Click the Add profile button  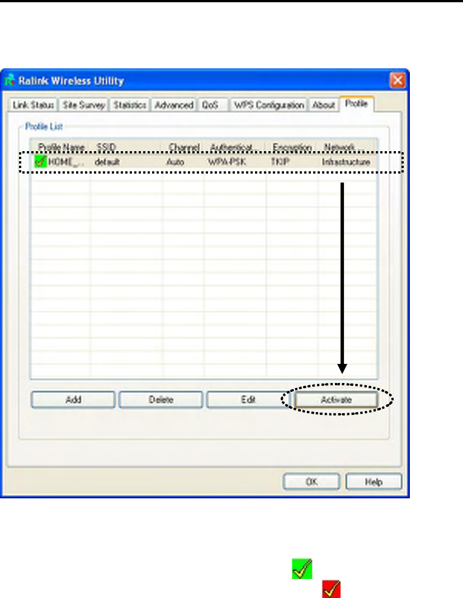(73, 400)
